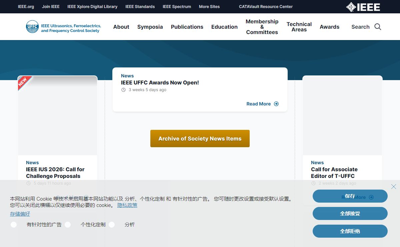Open the About menu
This screenshot has width=400, height=247.
click(121, 27)
